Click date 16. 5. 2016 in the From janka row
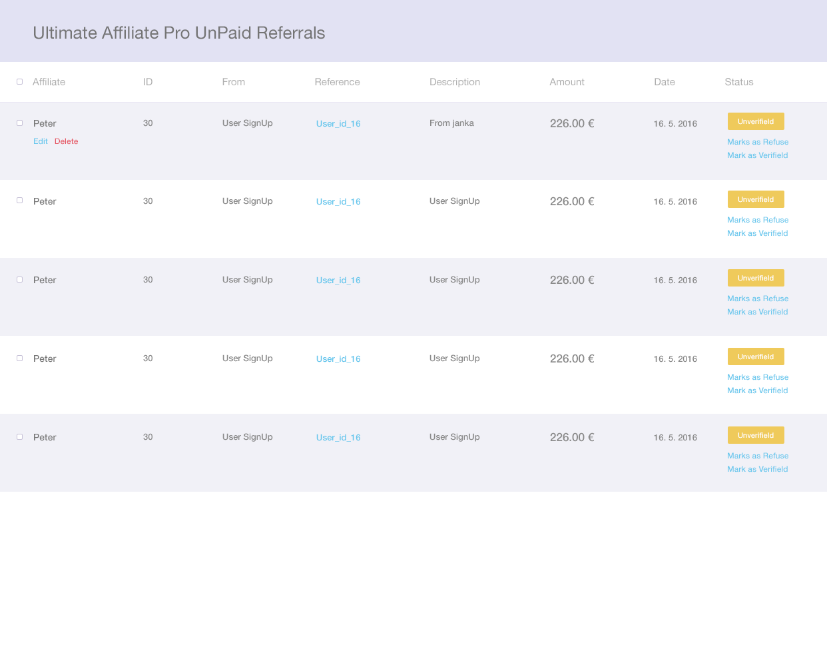 pyautogui.click(x=675, y=124)
